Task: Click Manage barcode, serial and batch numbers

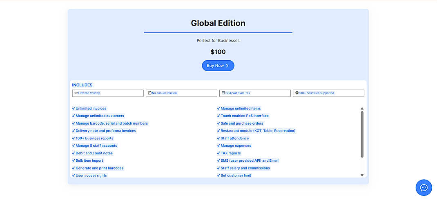Action: 110,123
